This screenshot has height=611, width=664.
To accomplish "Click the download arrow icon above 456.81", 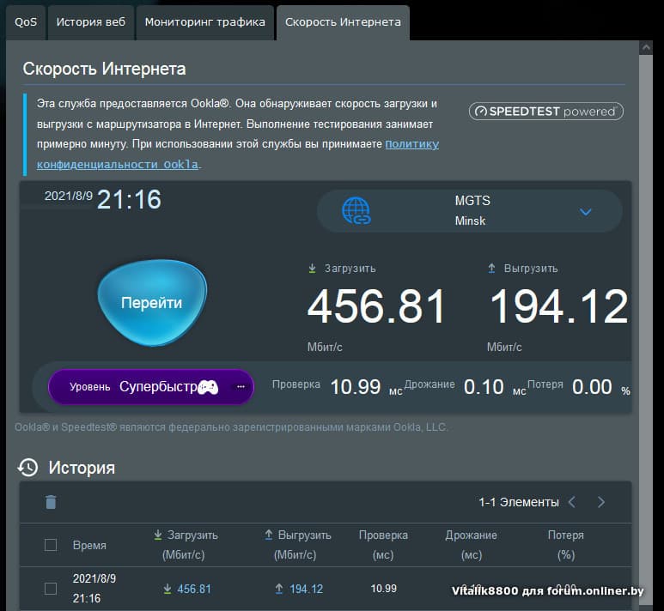I will pyautogui.click(x=313, y=269).
